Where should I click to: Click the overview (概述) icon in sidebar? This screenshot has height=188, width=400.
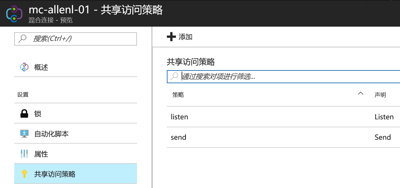24,67
